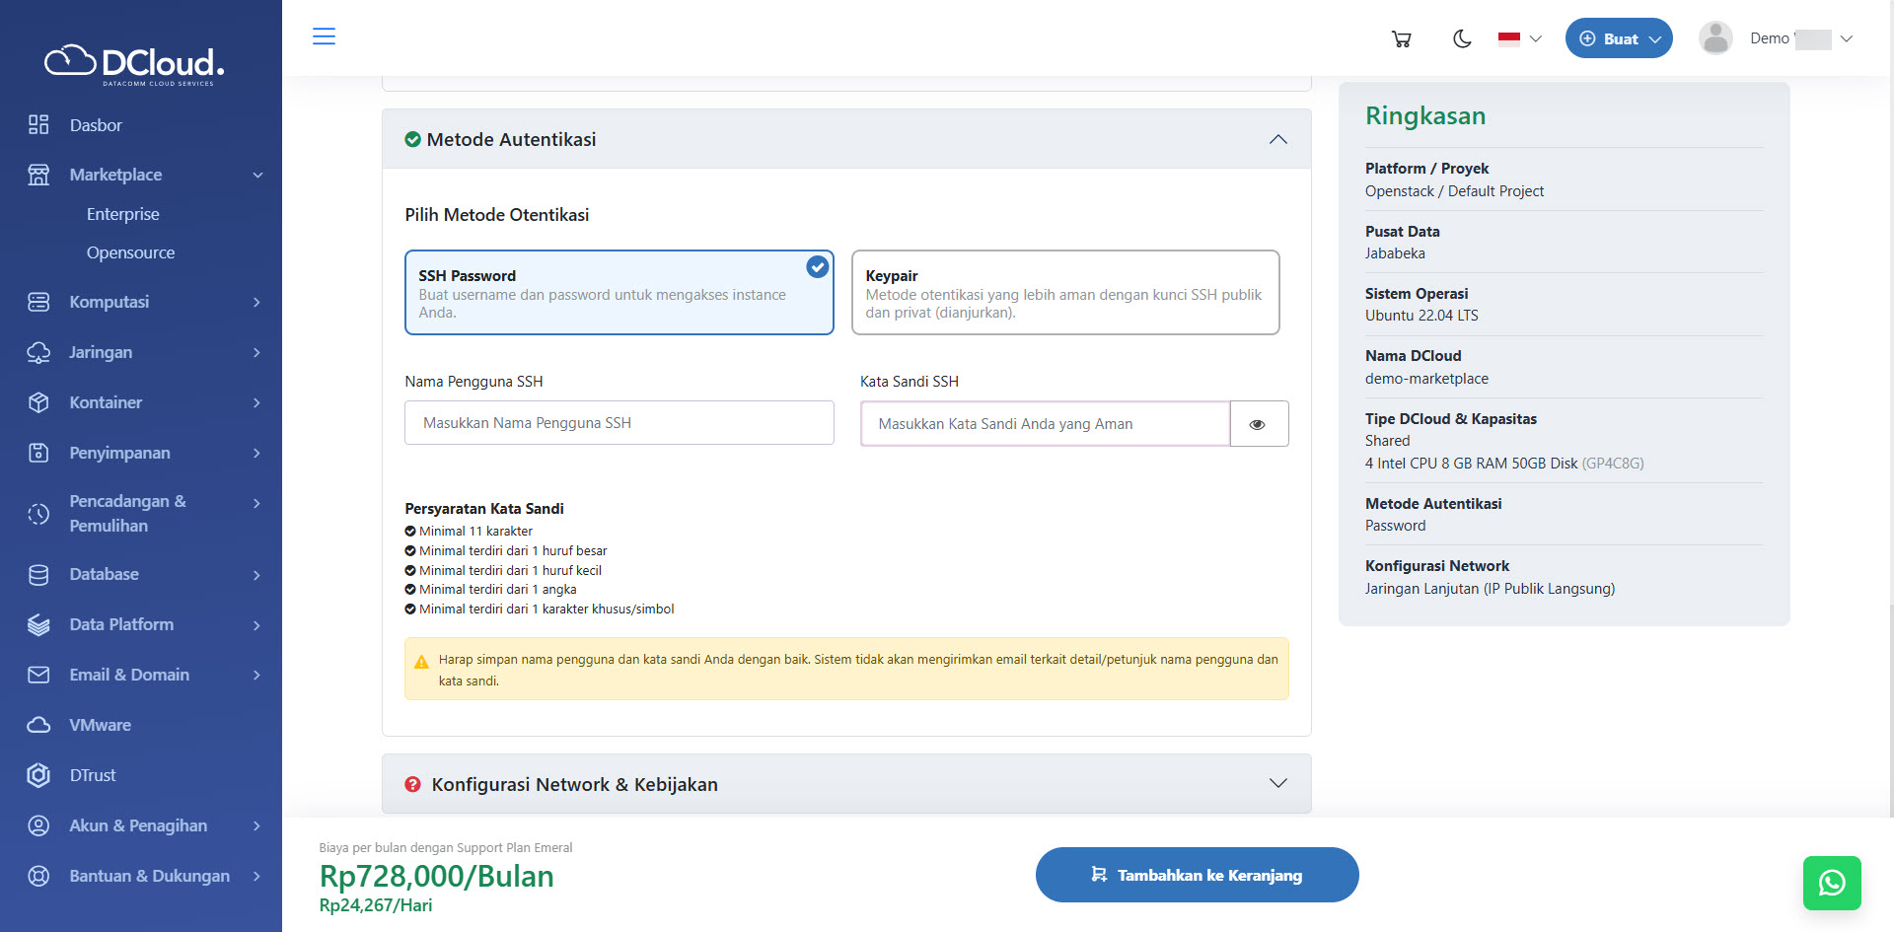This screenshot has width=1894, height=932.
Task: Open the language flag dropdown
Action: coord(1519,39)
